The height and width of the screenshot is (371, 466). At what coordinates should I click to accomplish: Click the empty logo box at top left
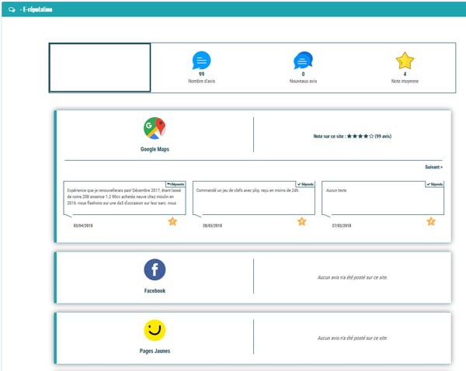click(x=99, y=68)
